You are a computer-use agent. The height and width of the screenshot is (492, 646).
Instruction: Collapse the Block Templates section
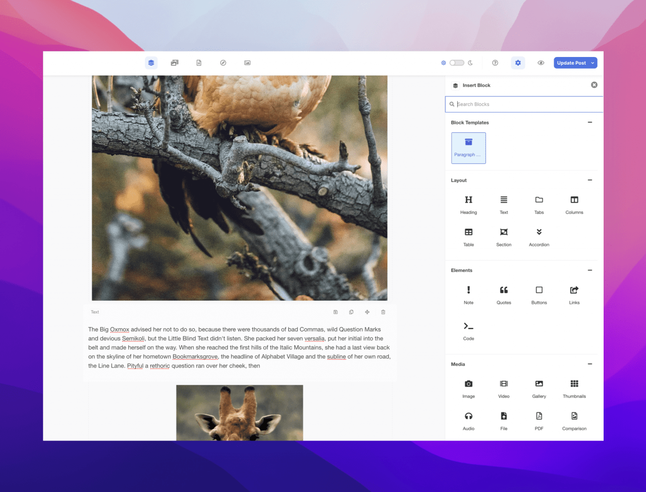click(589, 123)
